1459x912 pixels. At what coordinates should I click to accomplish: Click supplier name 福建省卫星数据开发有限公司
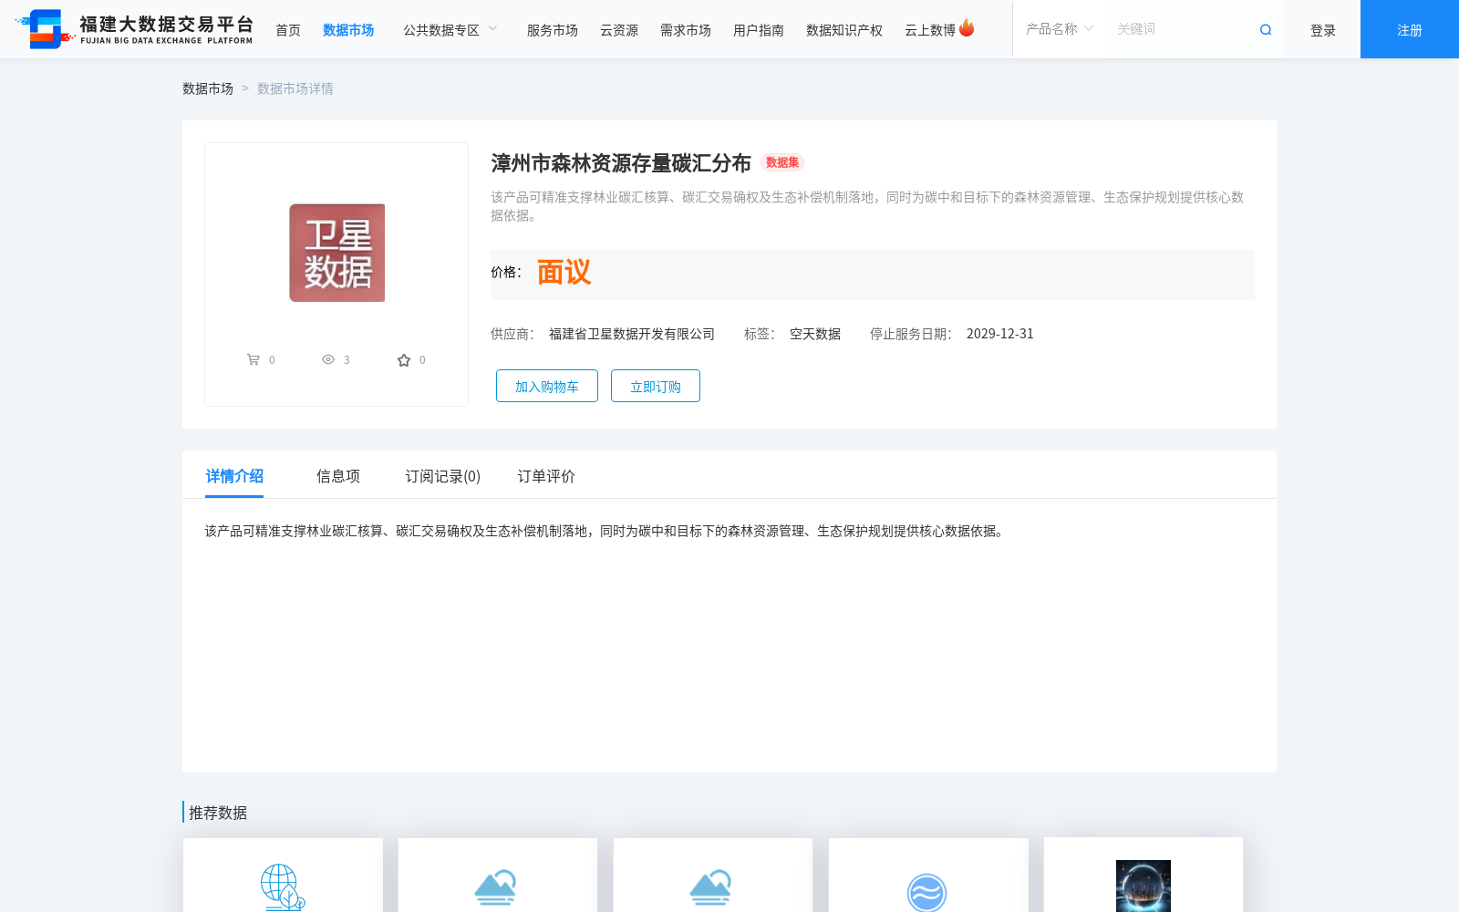(x=632, y=334)
